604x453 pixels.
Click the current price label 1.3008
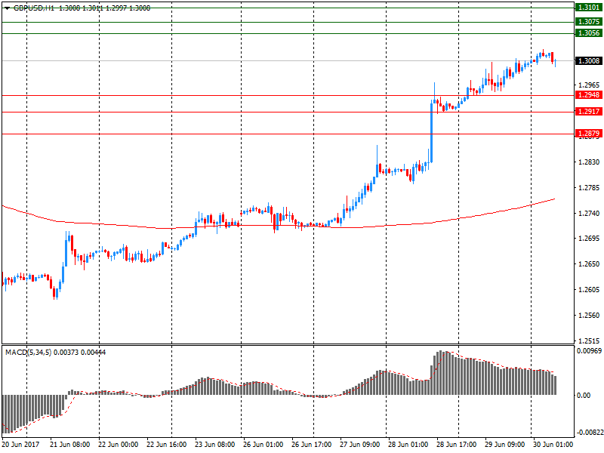click(x=589, y=60)
